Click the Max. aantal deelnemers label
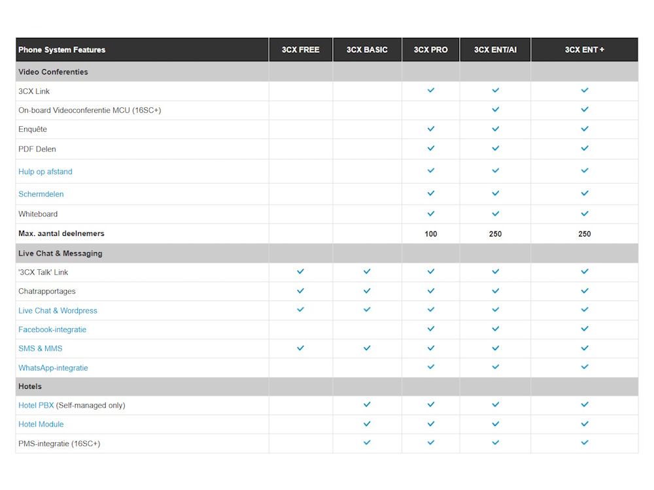The height and width of the screenshot is (490, 654). click(61, 234)
